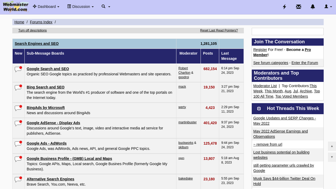View moderator skibum profile
The image size is (336, 189).
pyautogui.click(x=183, y=147)
